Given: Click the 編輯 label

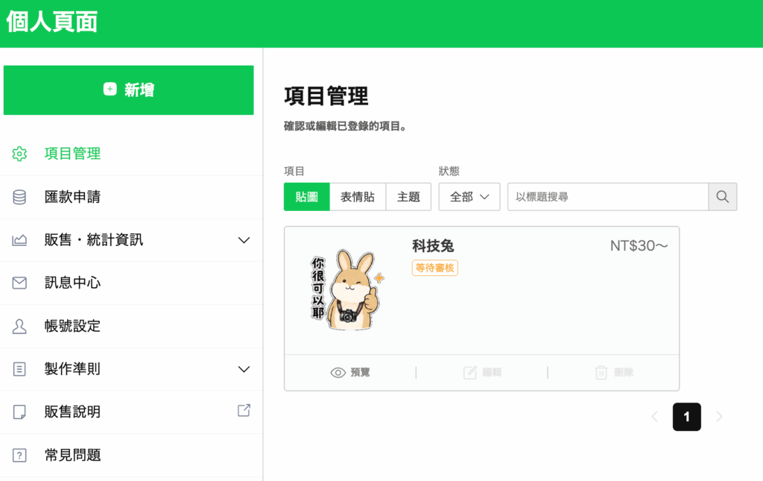Looking at the screenshot, I should tap(492, 372).
